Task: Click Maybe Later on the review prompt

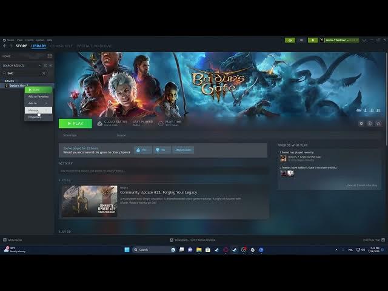Action: (184, 150)
